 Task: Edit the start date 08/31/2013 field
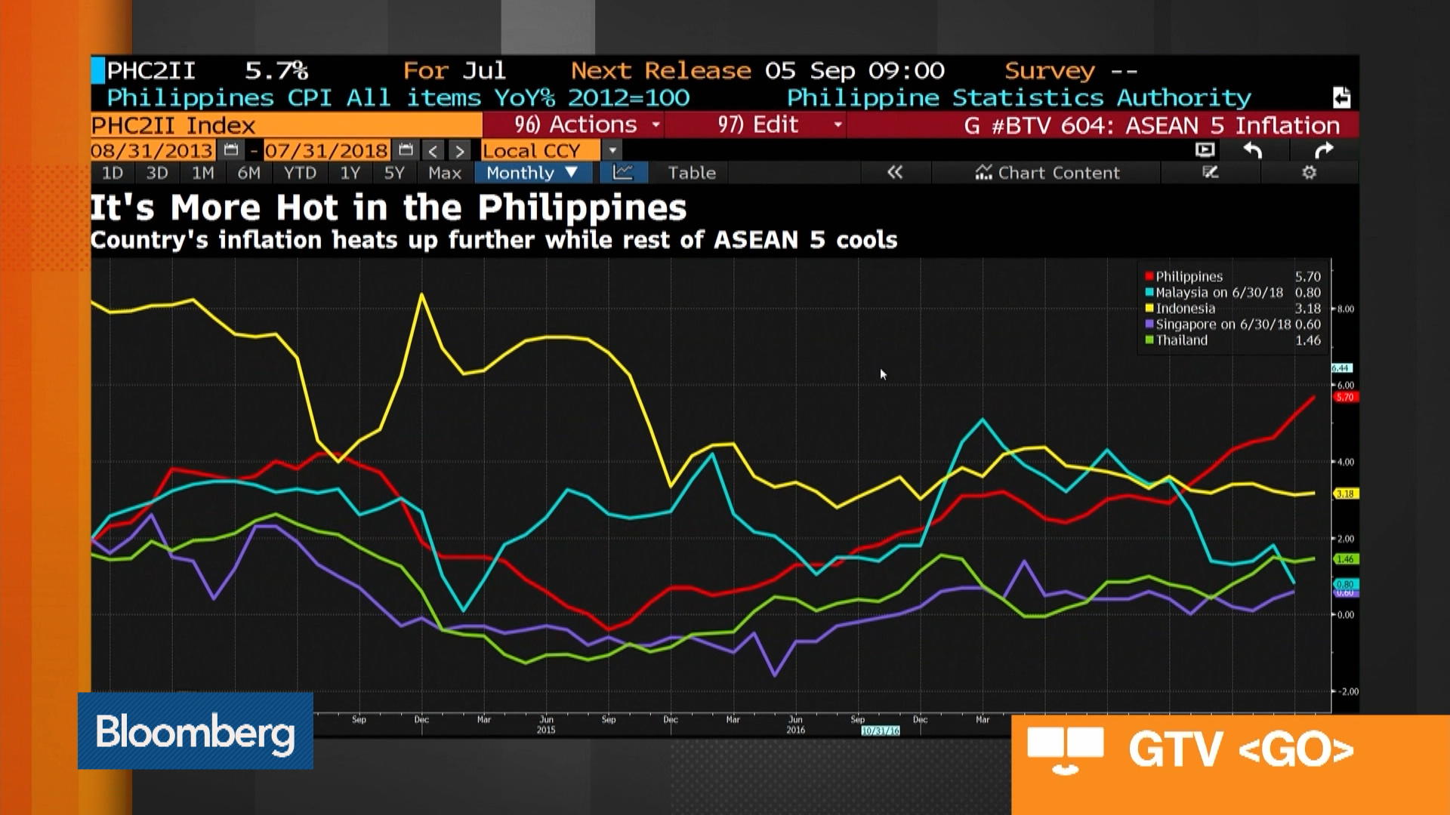(x=153, y=151)
